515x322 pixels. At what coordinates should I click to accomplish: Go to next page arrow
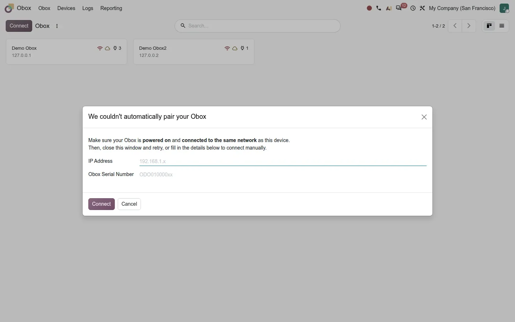pyautogui.click(x=469, y=26)
